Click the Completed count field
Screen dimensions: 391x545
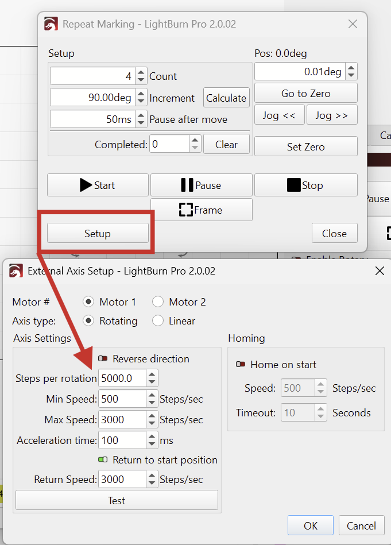(169, 144)
